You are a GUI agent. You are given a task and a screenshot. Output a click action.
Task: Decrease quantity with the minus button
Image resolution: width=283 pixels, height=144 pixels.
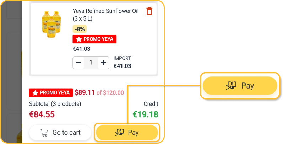78,63
